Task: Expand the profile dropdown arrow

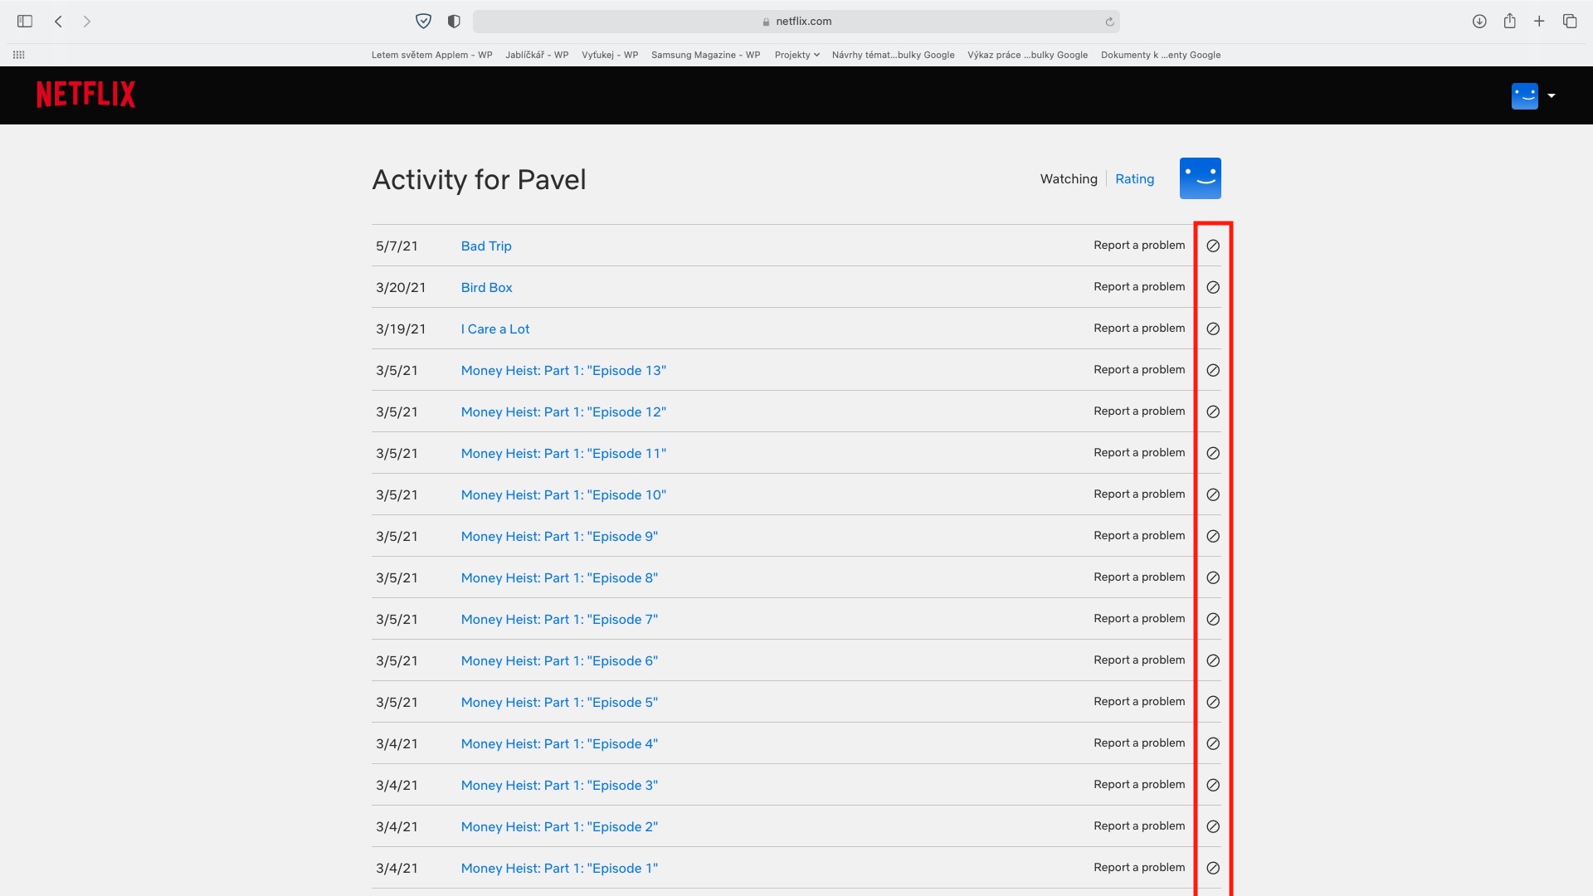Action: click(1551, 95)
